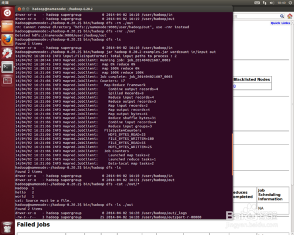The width and height of the screenshot is (294, 235).
Task: Click the browser Home button
Action: click(290, 16)
